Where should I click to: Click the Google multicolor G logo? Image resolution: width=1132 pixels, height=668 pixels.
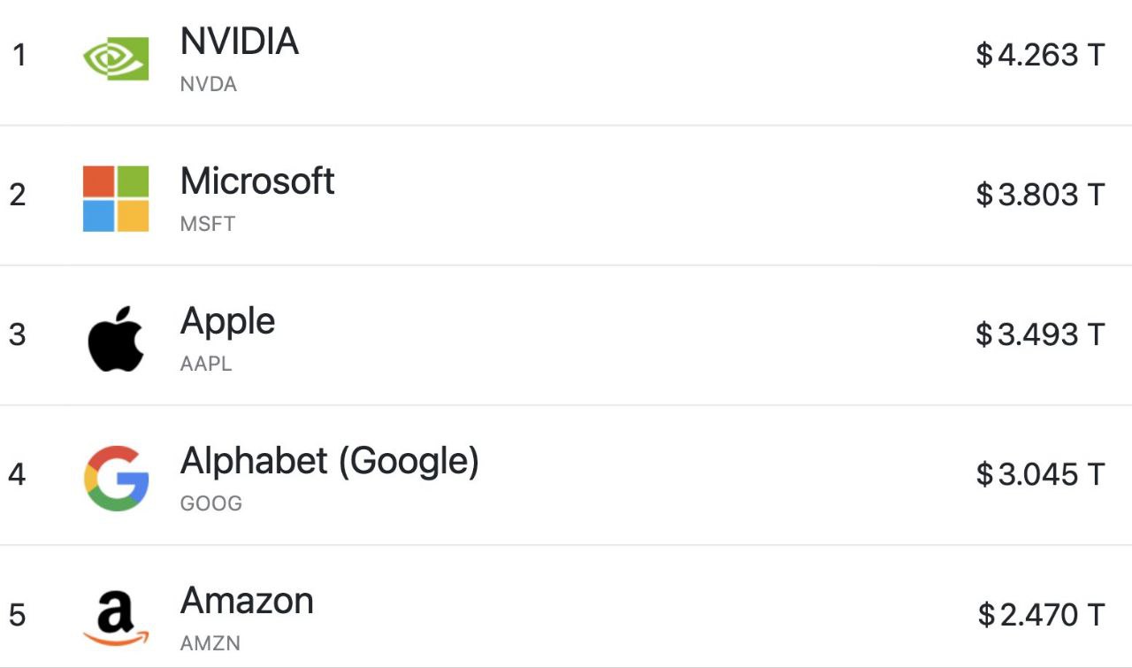(x=116, y=479)
